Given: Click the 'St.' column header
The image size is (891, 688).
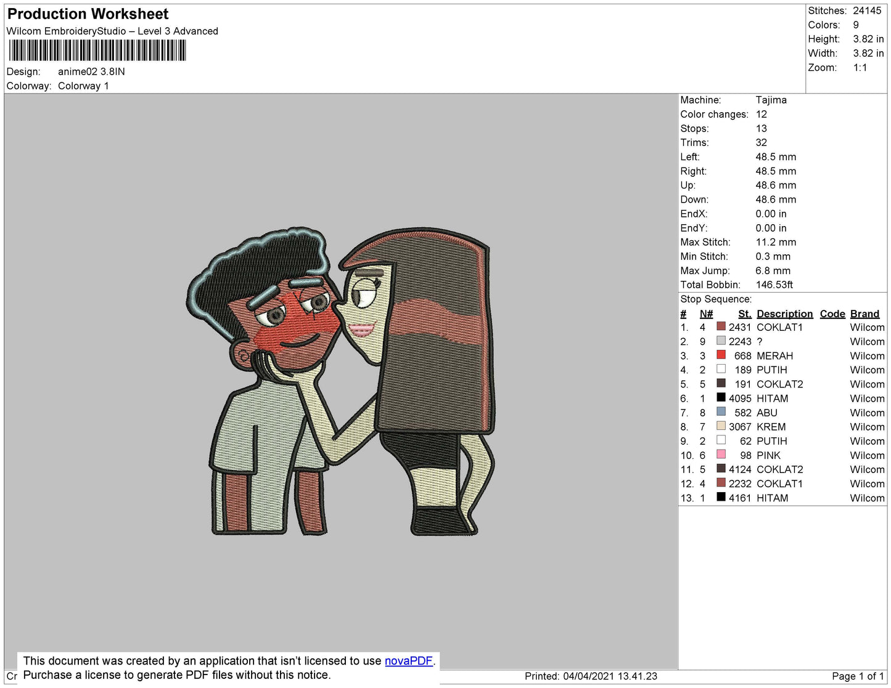Looking at the screenshot, I should [x=745, y=314].
